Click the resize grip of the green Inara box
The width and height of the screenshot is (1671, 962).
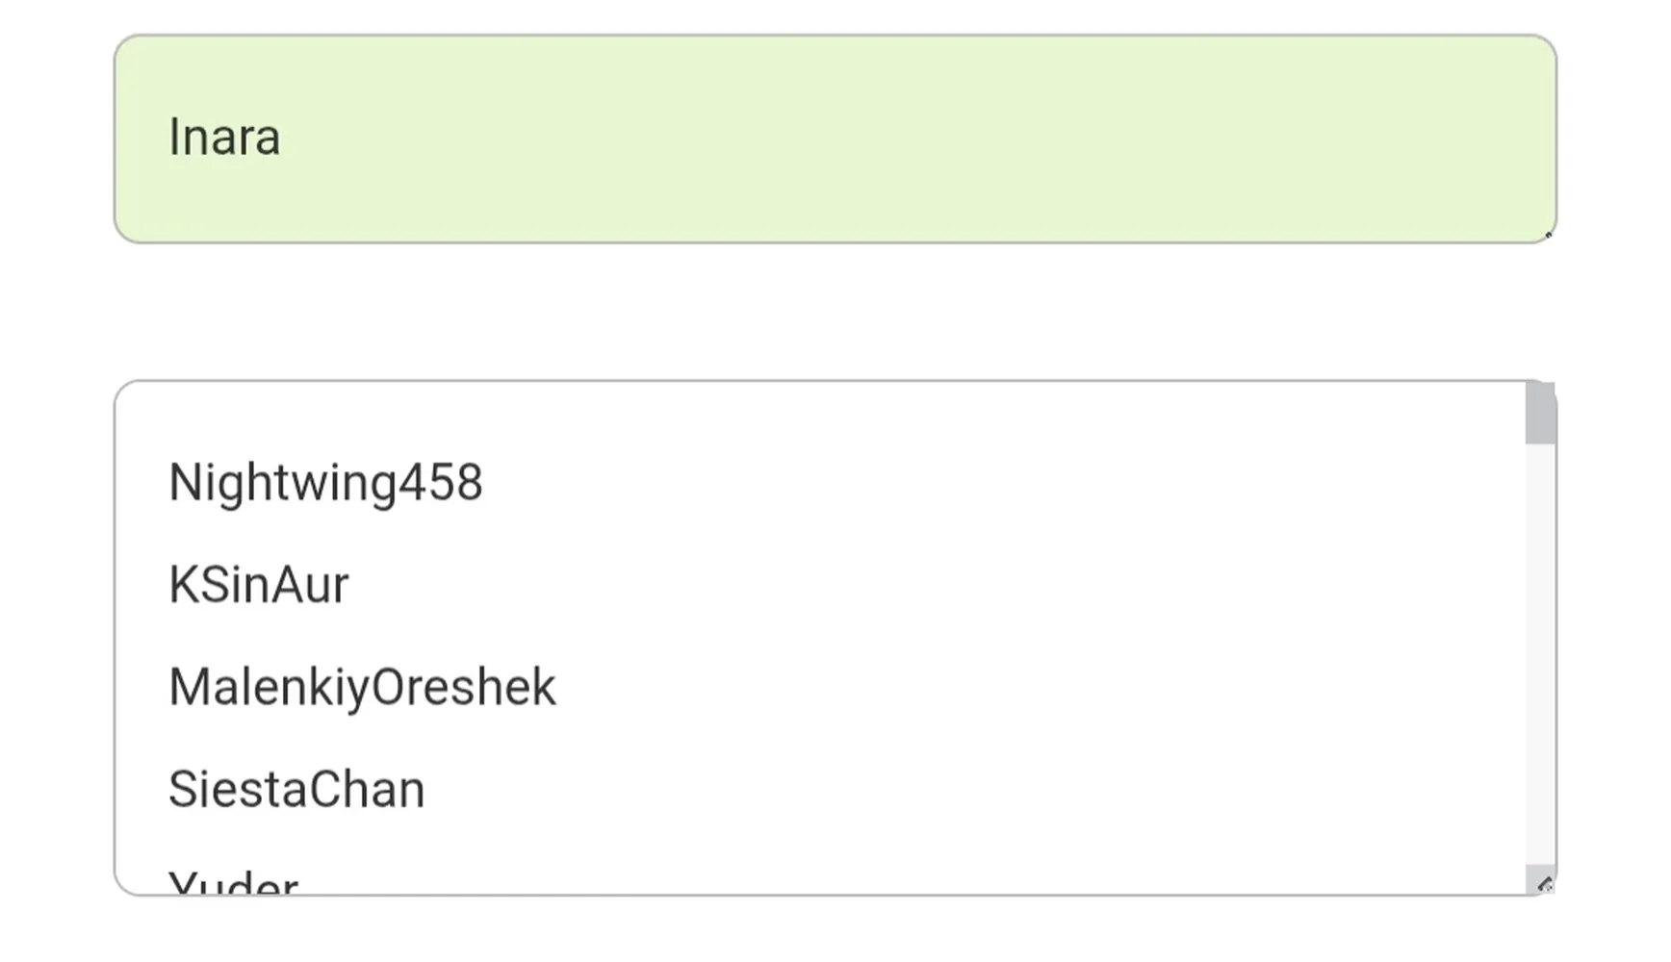1547,234
